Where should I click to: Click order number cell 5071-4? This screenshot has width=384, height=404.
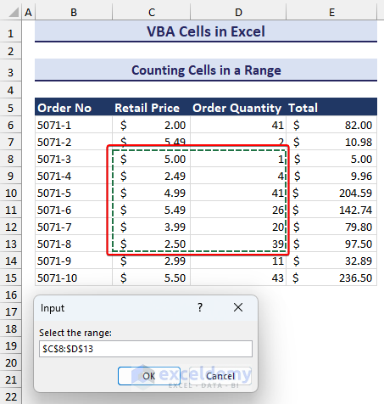[x=74, y=176]
